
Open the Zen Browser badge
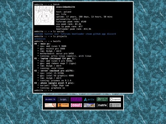50,105
